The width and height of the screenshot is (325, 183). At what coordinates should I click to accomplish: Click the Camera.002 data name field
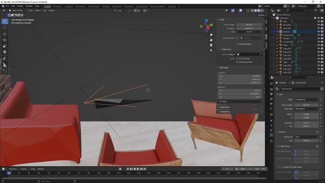pos(300,89)
